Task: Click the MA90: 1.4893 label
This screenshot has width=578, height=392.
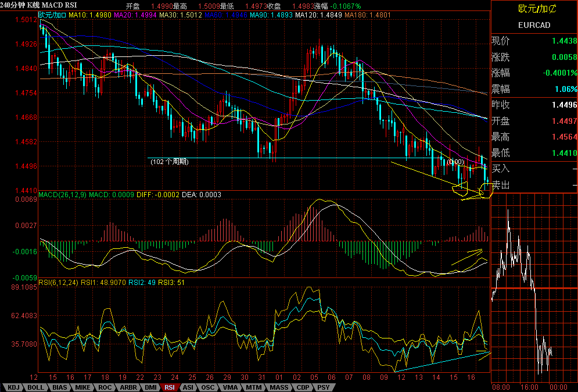Action: 271,15
